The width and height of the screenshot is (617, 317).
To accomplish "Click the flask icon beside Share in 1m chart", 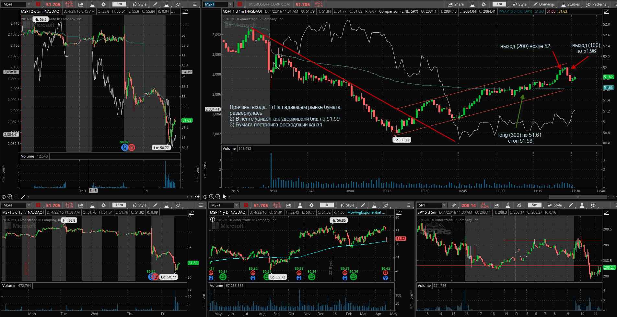I will pyautogui.click(x=472, y=4).
